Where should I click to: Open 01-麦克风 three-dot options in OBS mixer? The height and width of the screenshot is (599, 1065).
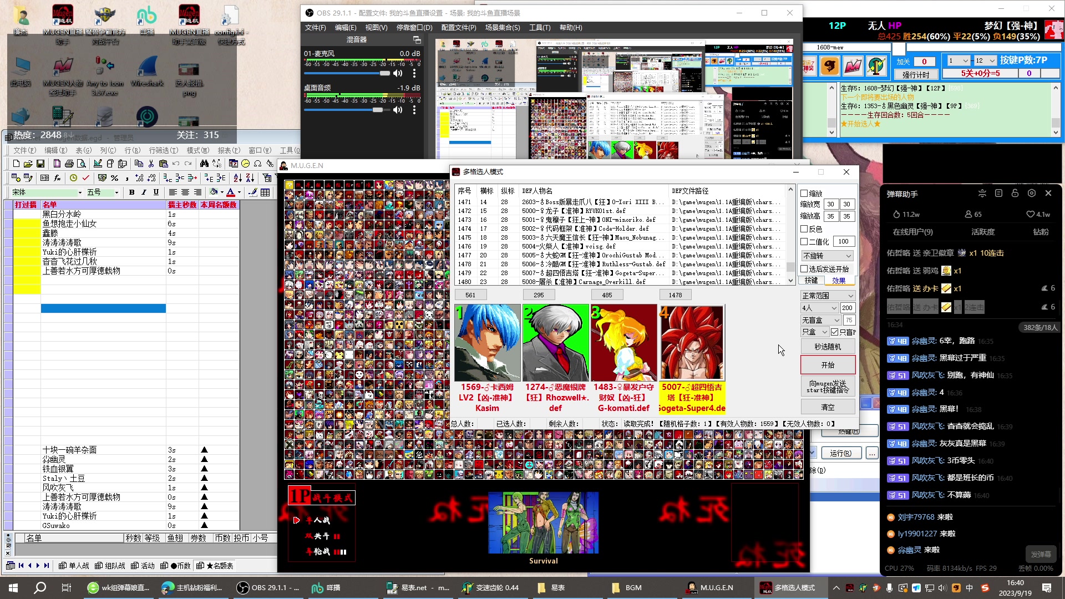(x=414, y=73)
